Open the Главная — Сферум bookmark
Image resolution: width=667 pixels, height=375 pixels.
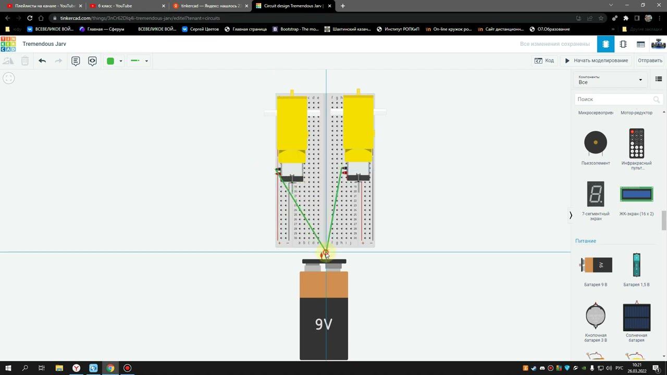click(x=102, y=29)
